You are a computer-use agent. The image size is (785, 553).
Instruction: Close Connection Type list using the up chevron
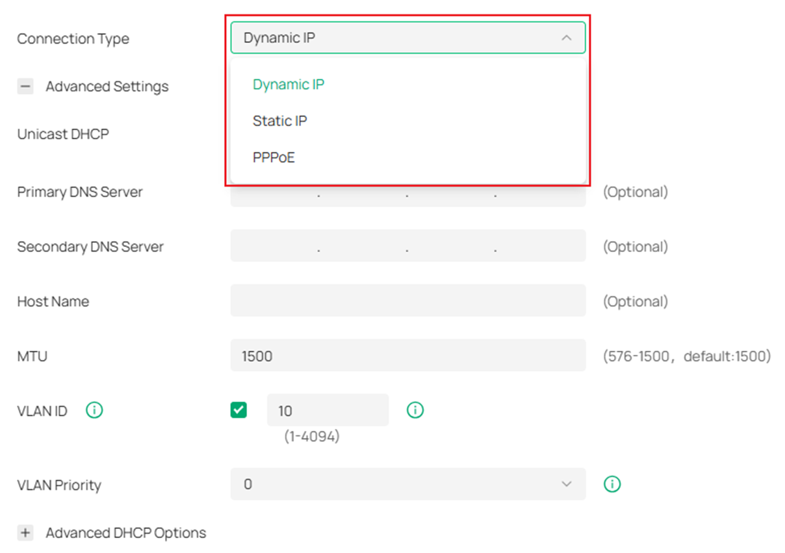click(x=566, y=37)
